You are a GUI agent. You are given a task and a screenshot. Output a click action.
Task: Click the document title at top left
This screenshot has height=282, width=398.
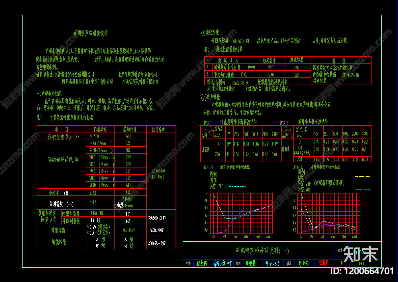(90, 33)
